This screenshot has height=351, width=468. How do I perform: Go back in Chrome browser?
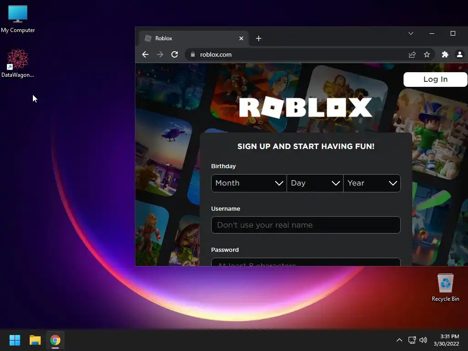point(145,54)
